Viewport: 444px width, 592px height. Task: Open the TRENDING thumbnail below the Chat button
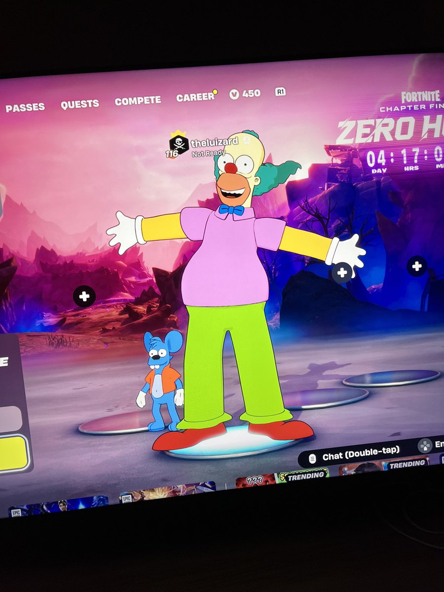tap(384, 465)
